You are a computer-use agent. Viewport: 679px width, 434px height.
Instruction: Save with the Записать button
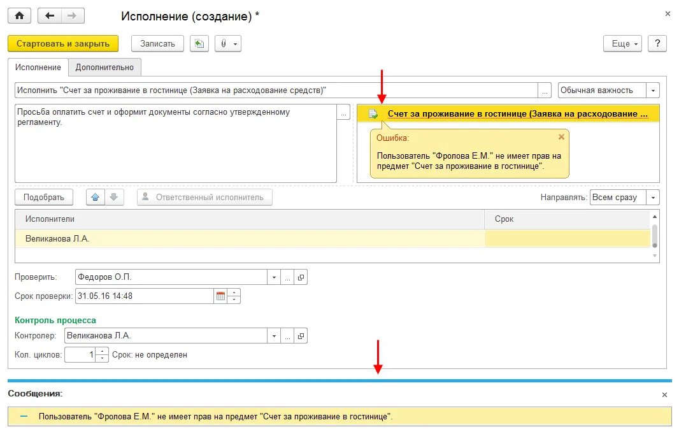(157, 44)
